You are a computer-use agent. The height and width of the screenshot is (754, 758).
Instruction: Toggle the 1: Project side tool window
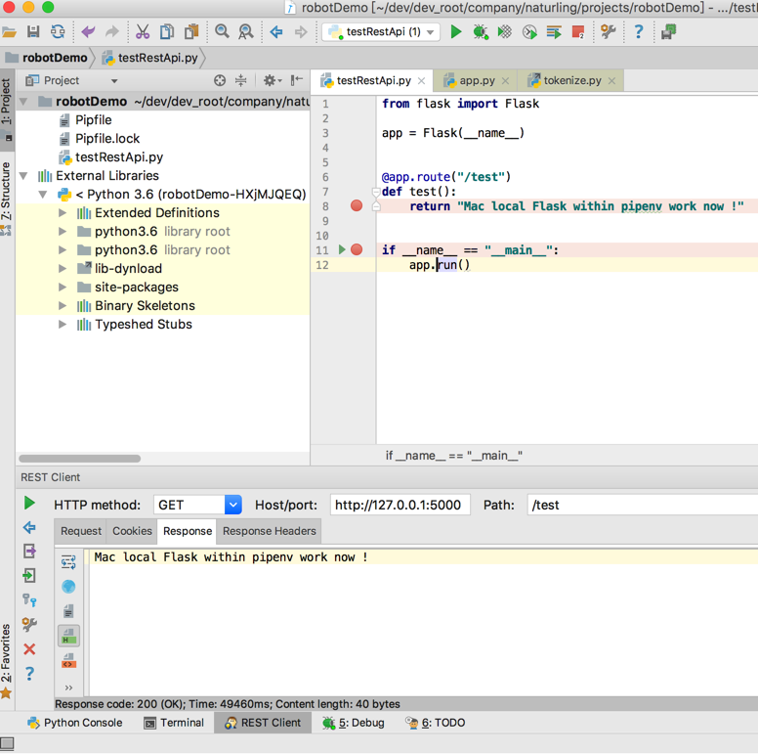click(x=7, y=109)
